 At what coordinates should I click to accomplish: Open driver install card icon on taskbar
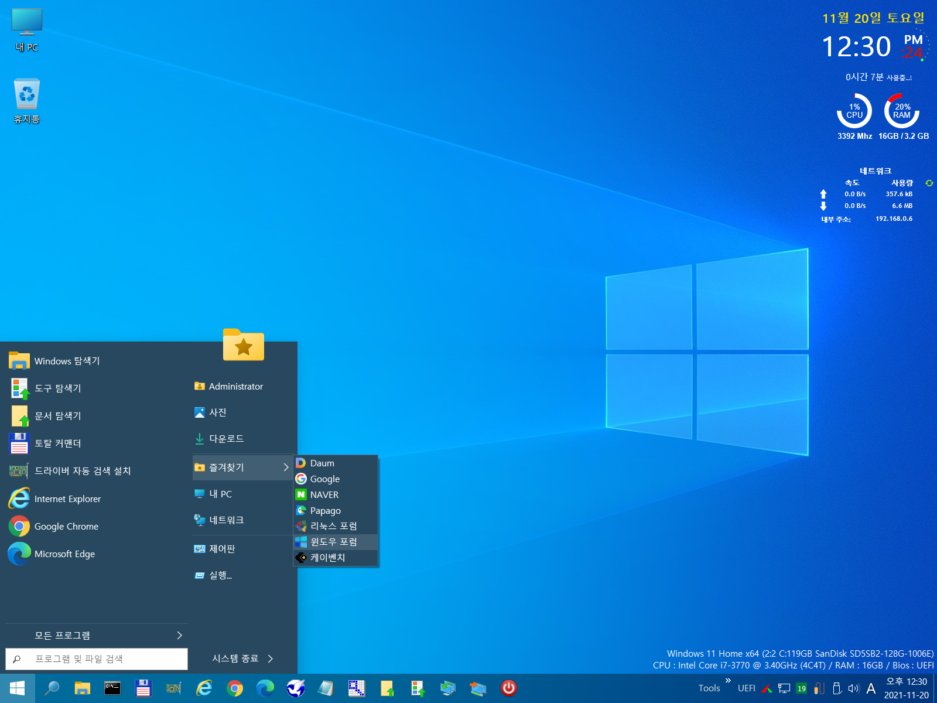(173, 688)
